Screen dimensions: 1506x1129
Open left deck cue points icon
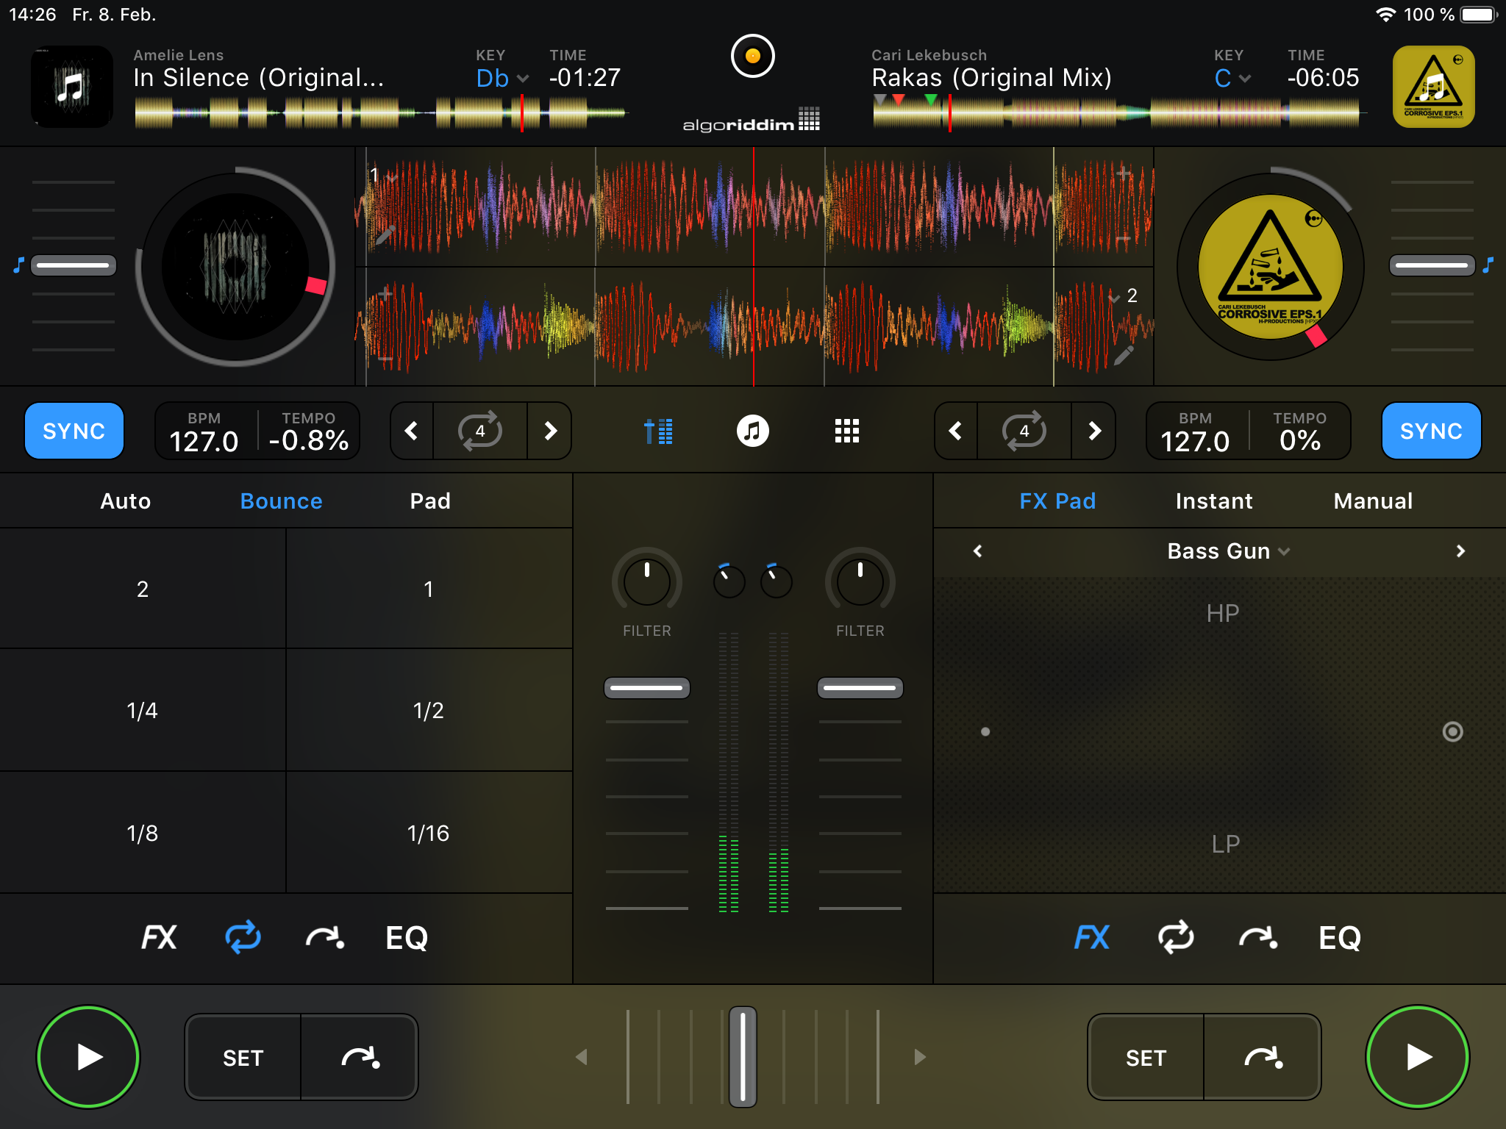324,937
